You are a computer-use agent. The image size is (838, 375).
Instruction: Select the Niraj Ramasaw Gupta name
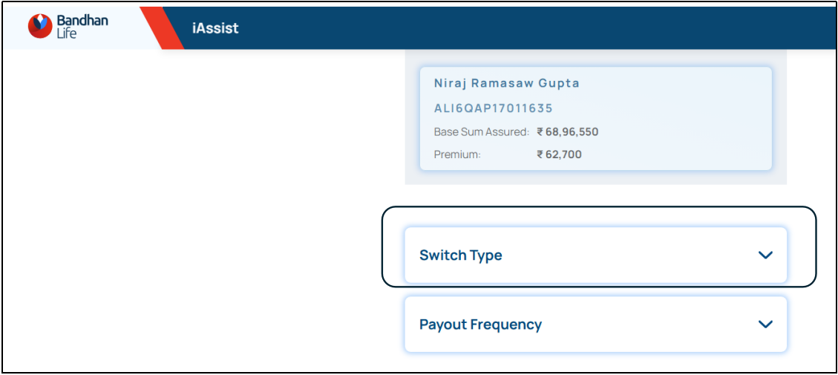[x=506, y=83]
